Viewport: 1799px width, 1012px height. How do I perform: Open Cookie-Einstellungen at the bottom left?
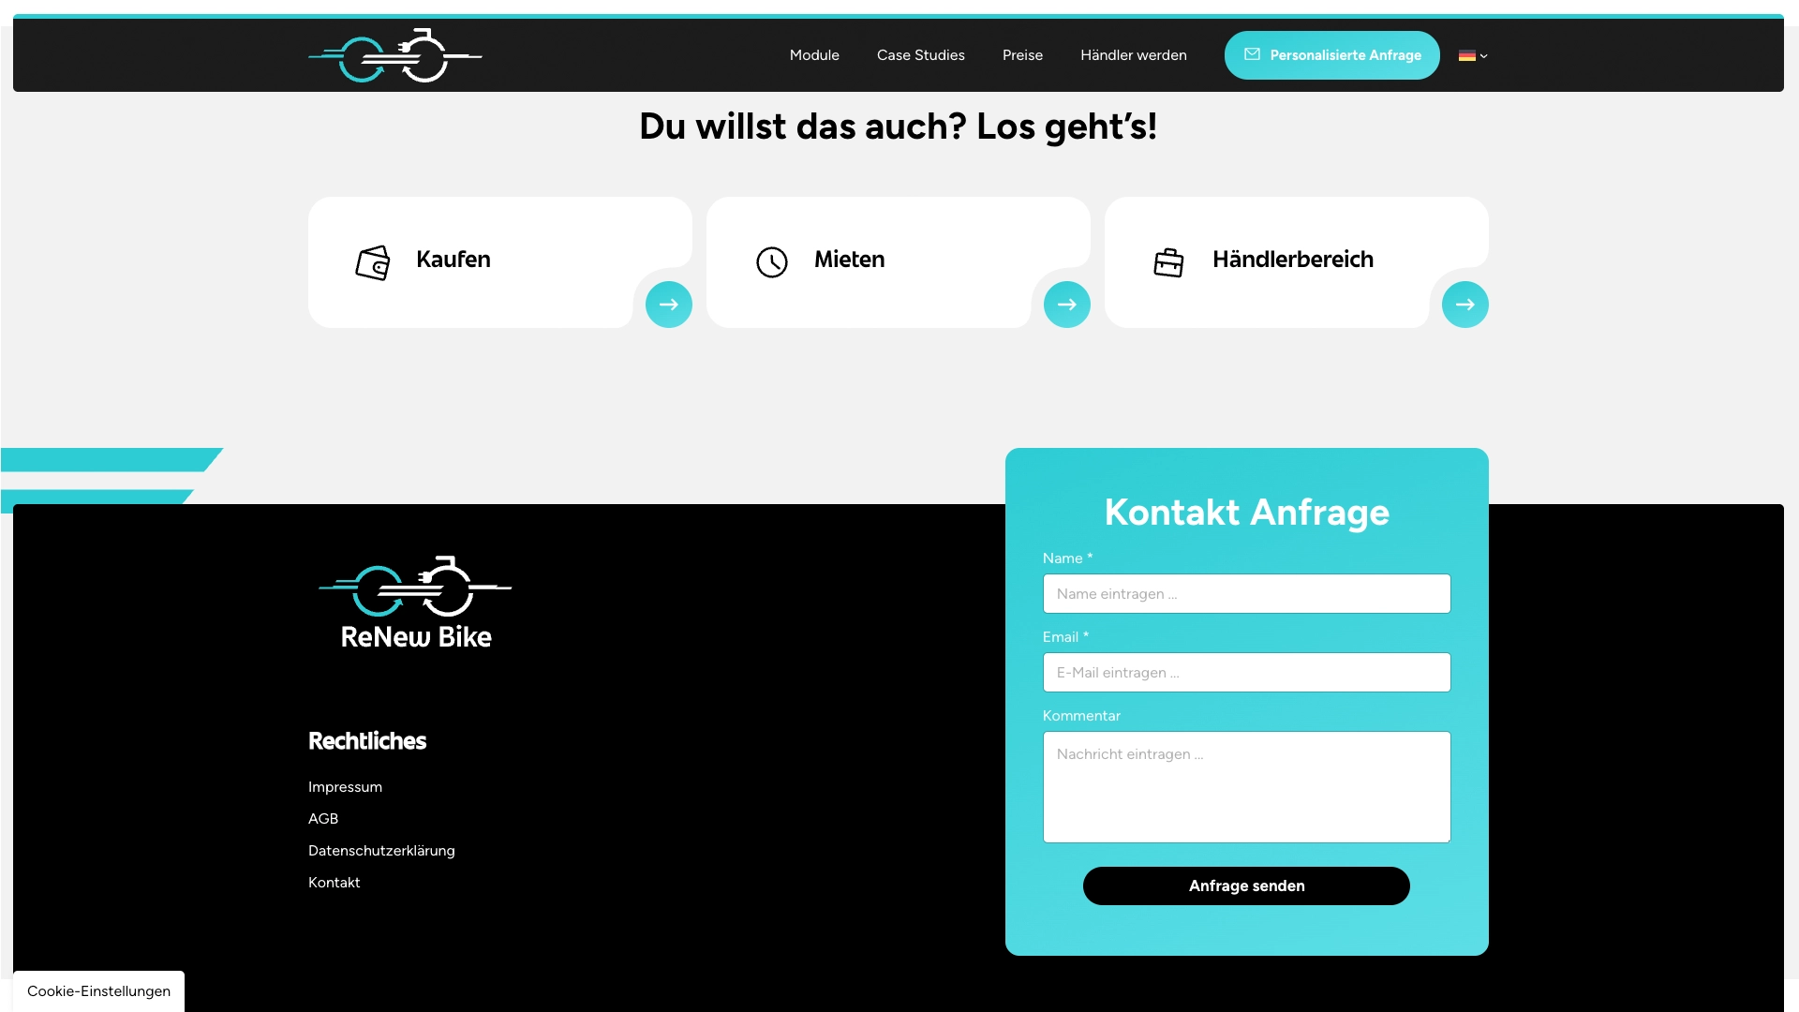(x=98, y=991)
